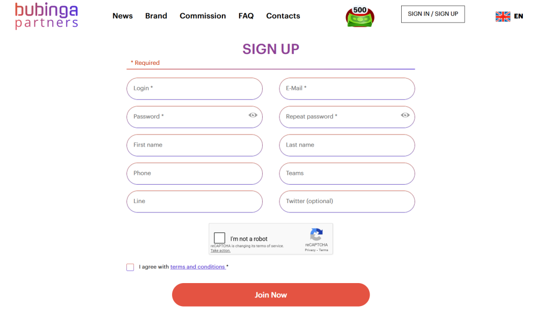Navigate to the Contacts page

(283, 16)
